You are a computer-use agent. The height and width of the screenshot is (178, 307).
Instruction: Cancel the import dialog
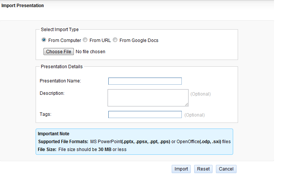pyautogui.click(x=226, y=169)
